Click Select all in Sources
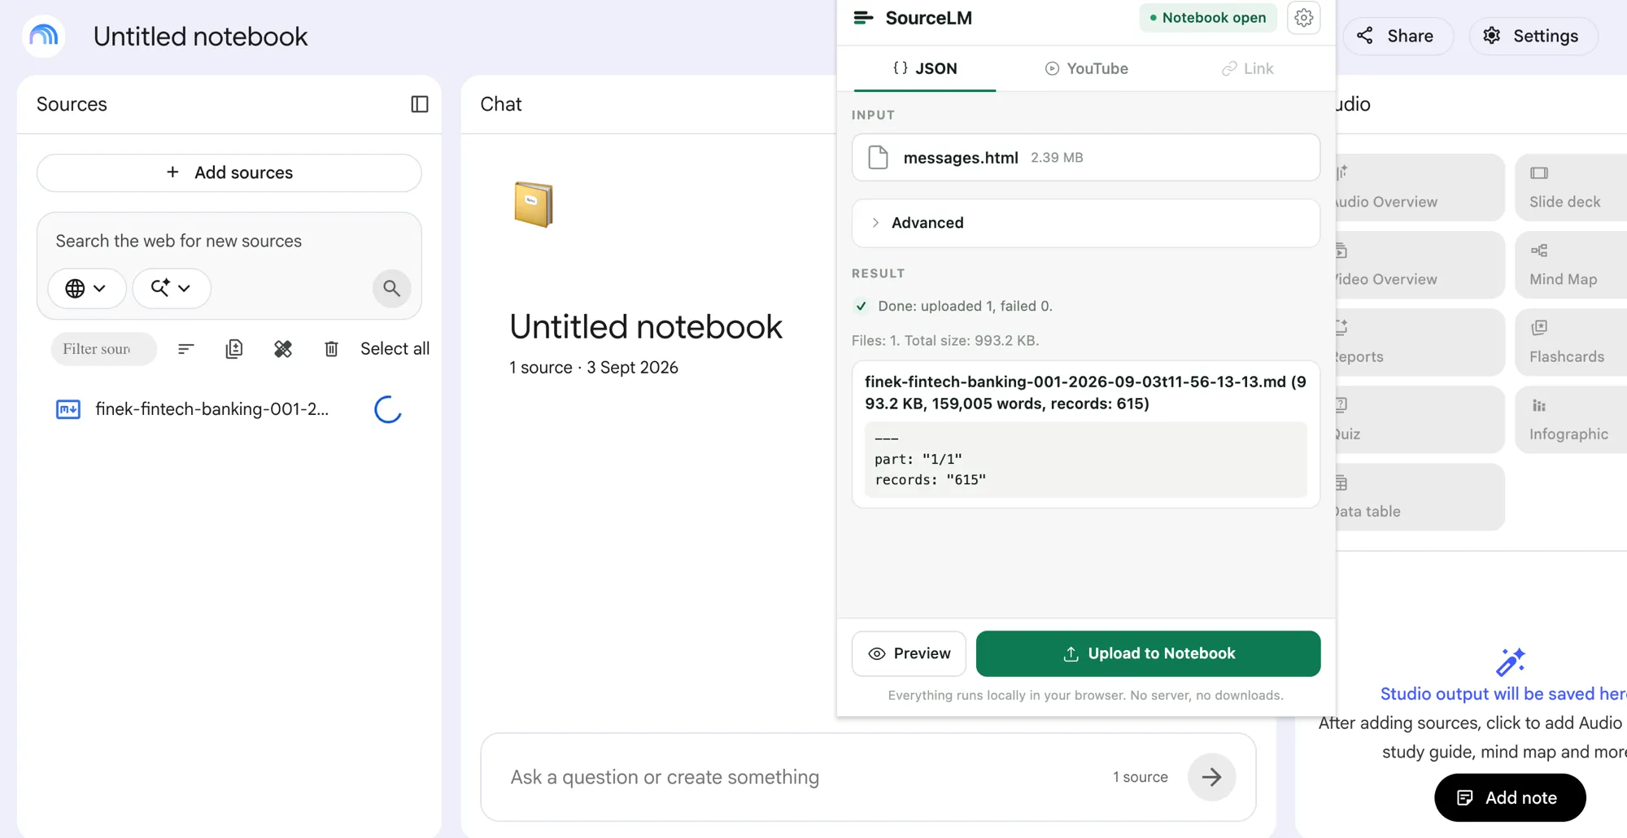This screenshot has width=1627, height=838. coord(395,348)
